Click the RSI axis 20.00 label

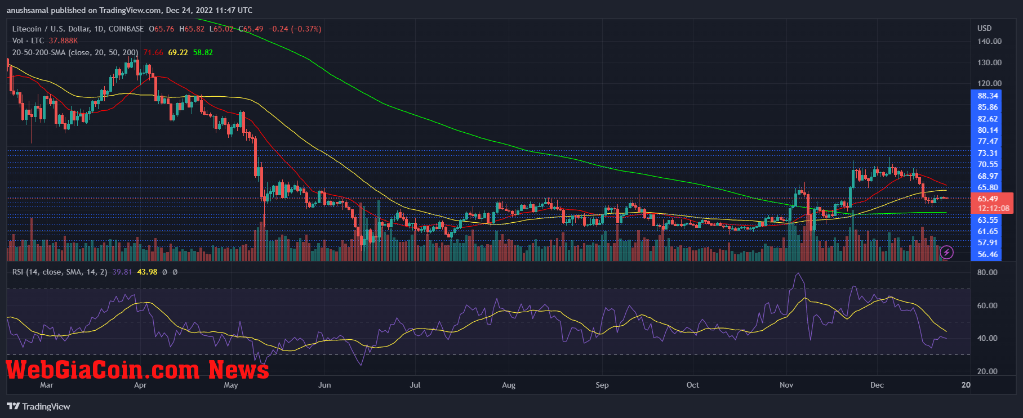click(988, 371)
